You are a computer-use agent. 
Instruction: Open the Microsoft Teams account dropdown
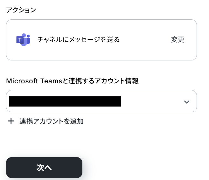point(101,101)
